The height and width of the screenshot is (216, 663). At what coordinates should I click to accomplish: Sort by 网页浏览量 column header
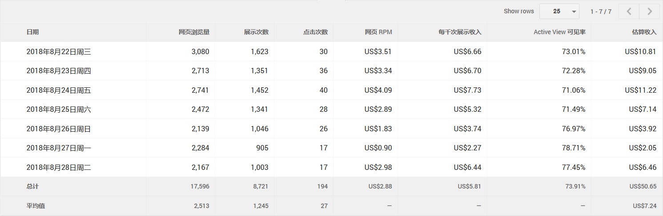click(x=194, y=32)
